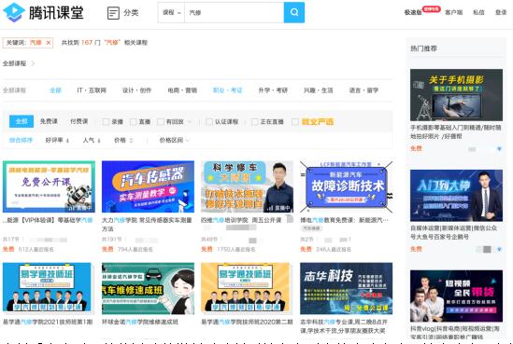Check the 就业严选 checkbox
513x344 pixels.
coord(295,122)
